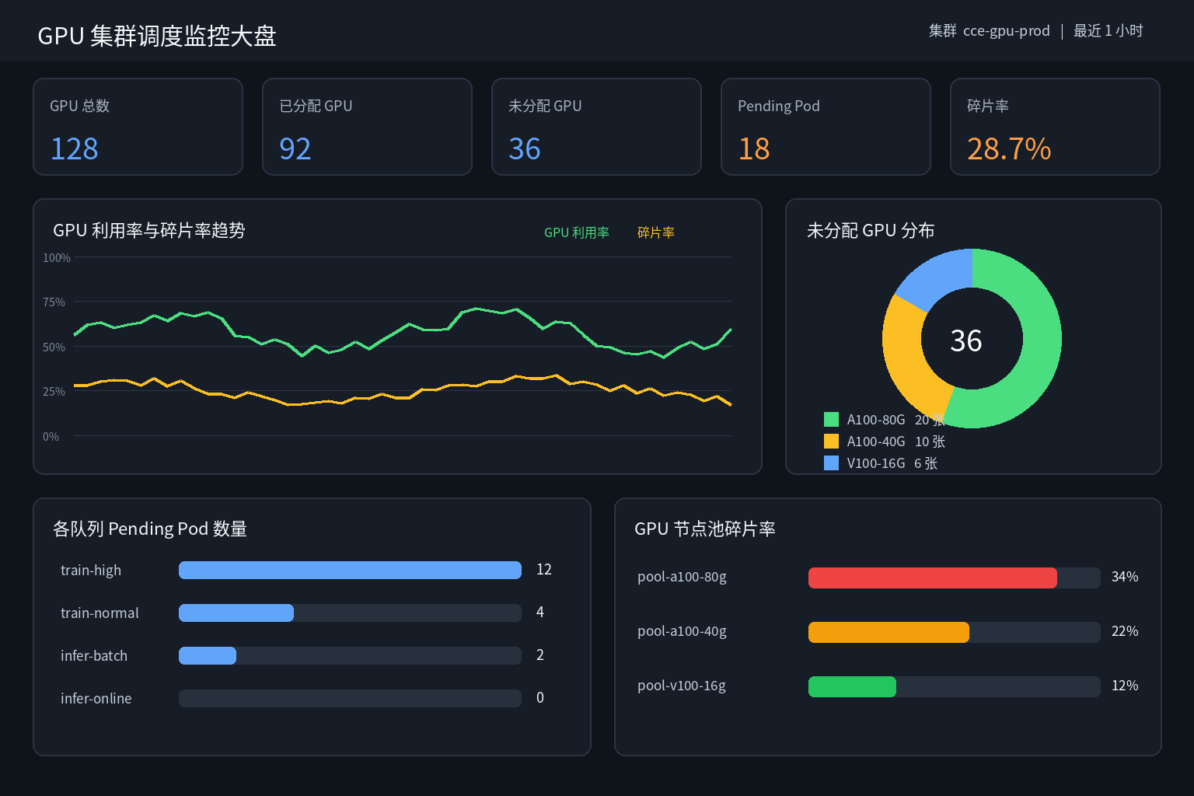Open the 碎片率 card showing 28.7%
This screenshot has height=796, width=1194.
point(1055,127)
